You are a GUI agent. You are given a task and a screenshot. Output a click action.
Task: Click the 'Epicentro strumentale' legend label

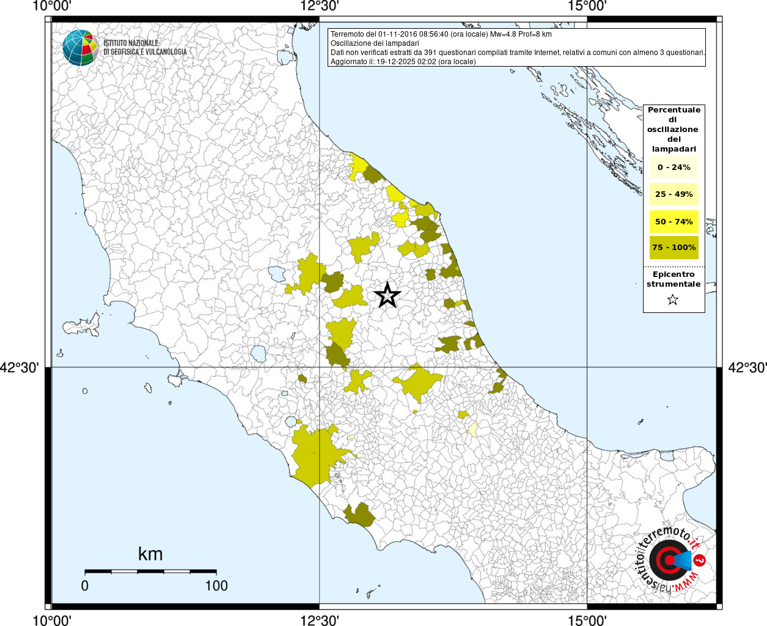coord(673,279)
